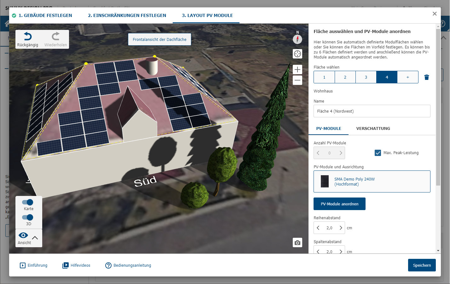The height and width of the screenshot is (284, 450).
Task: Click the compass north indicator
Action: tap(297, 40)
